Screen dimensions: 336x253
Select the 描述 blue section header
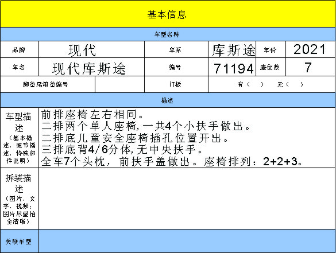coord(168,100)
